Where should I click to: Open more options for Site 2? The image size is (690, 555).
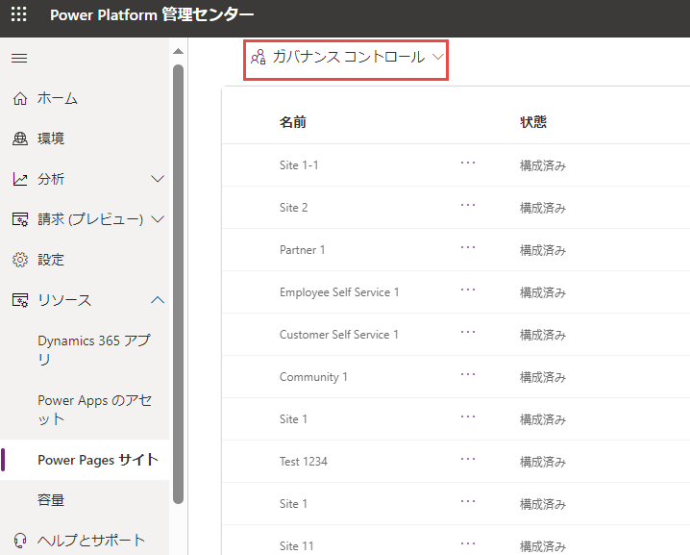[x=468, y=205]
